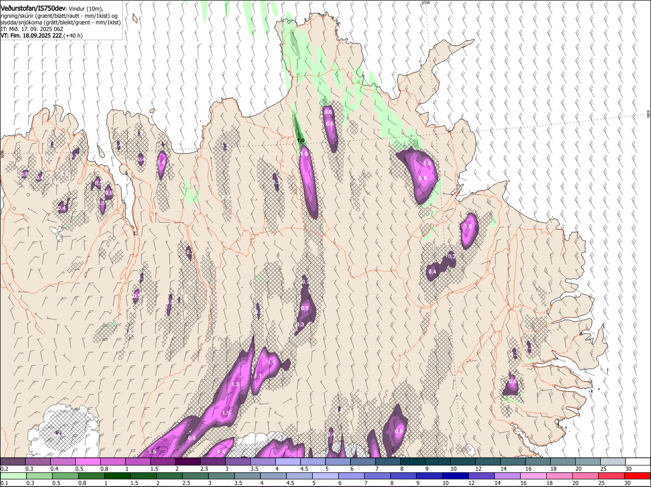Click the Veðurstofan/IS750dev title

[33, 8]
